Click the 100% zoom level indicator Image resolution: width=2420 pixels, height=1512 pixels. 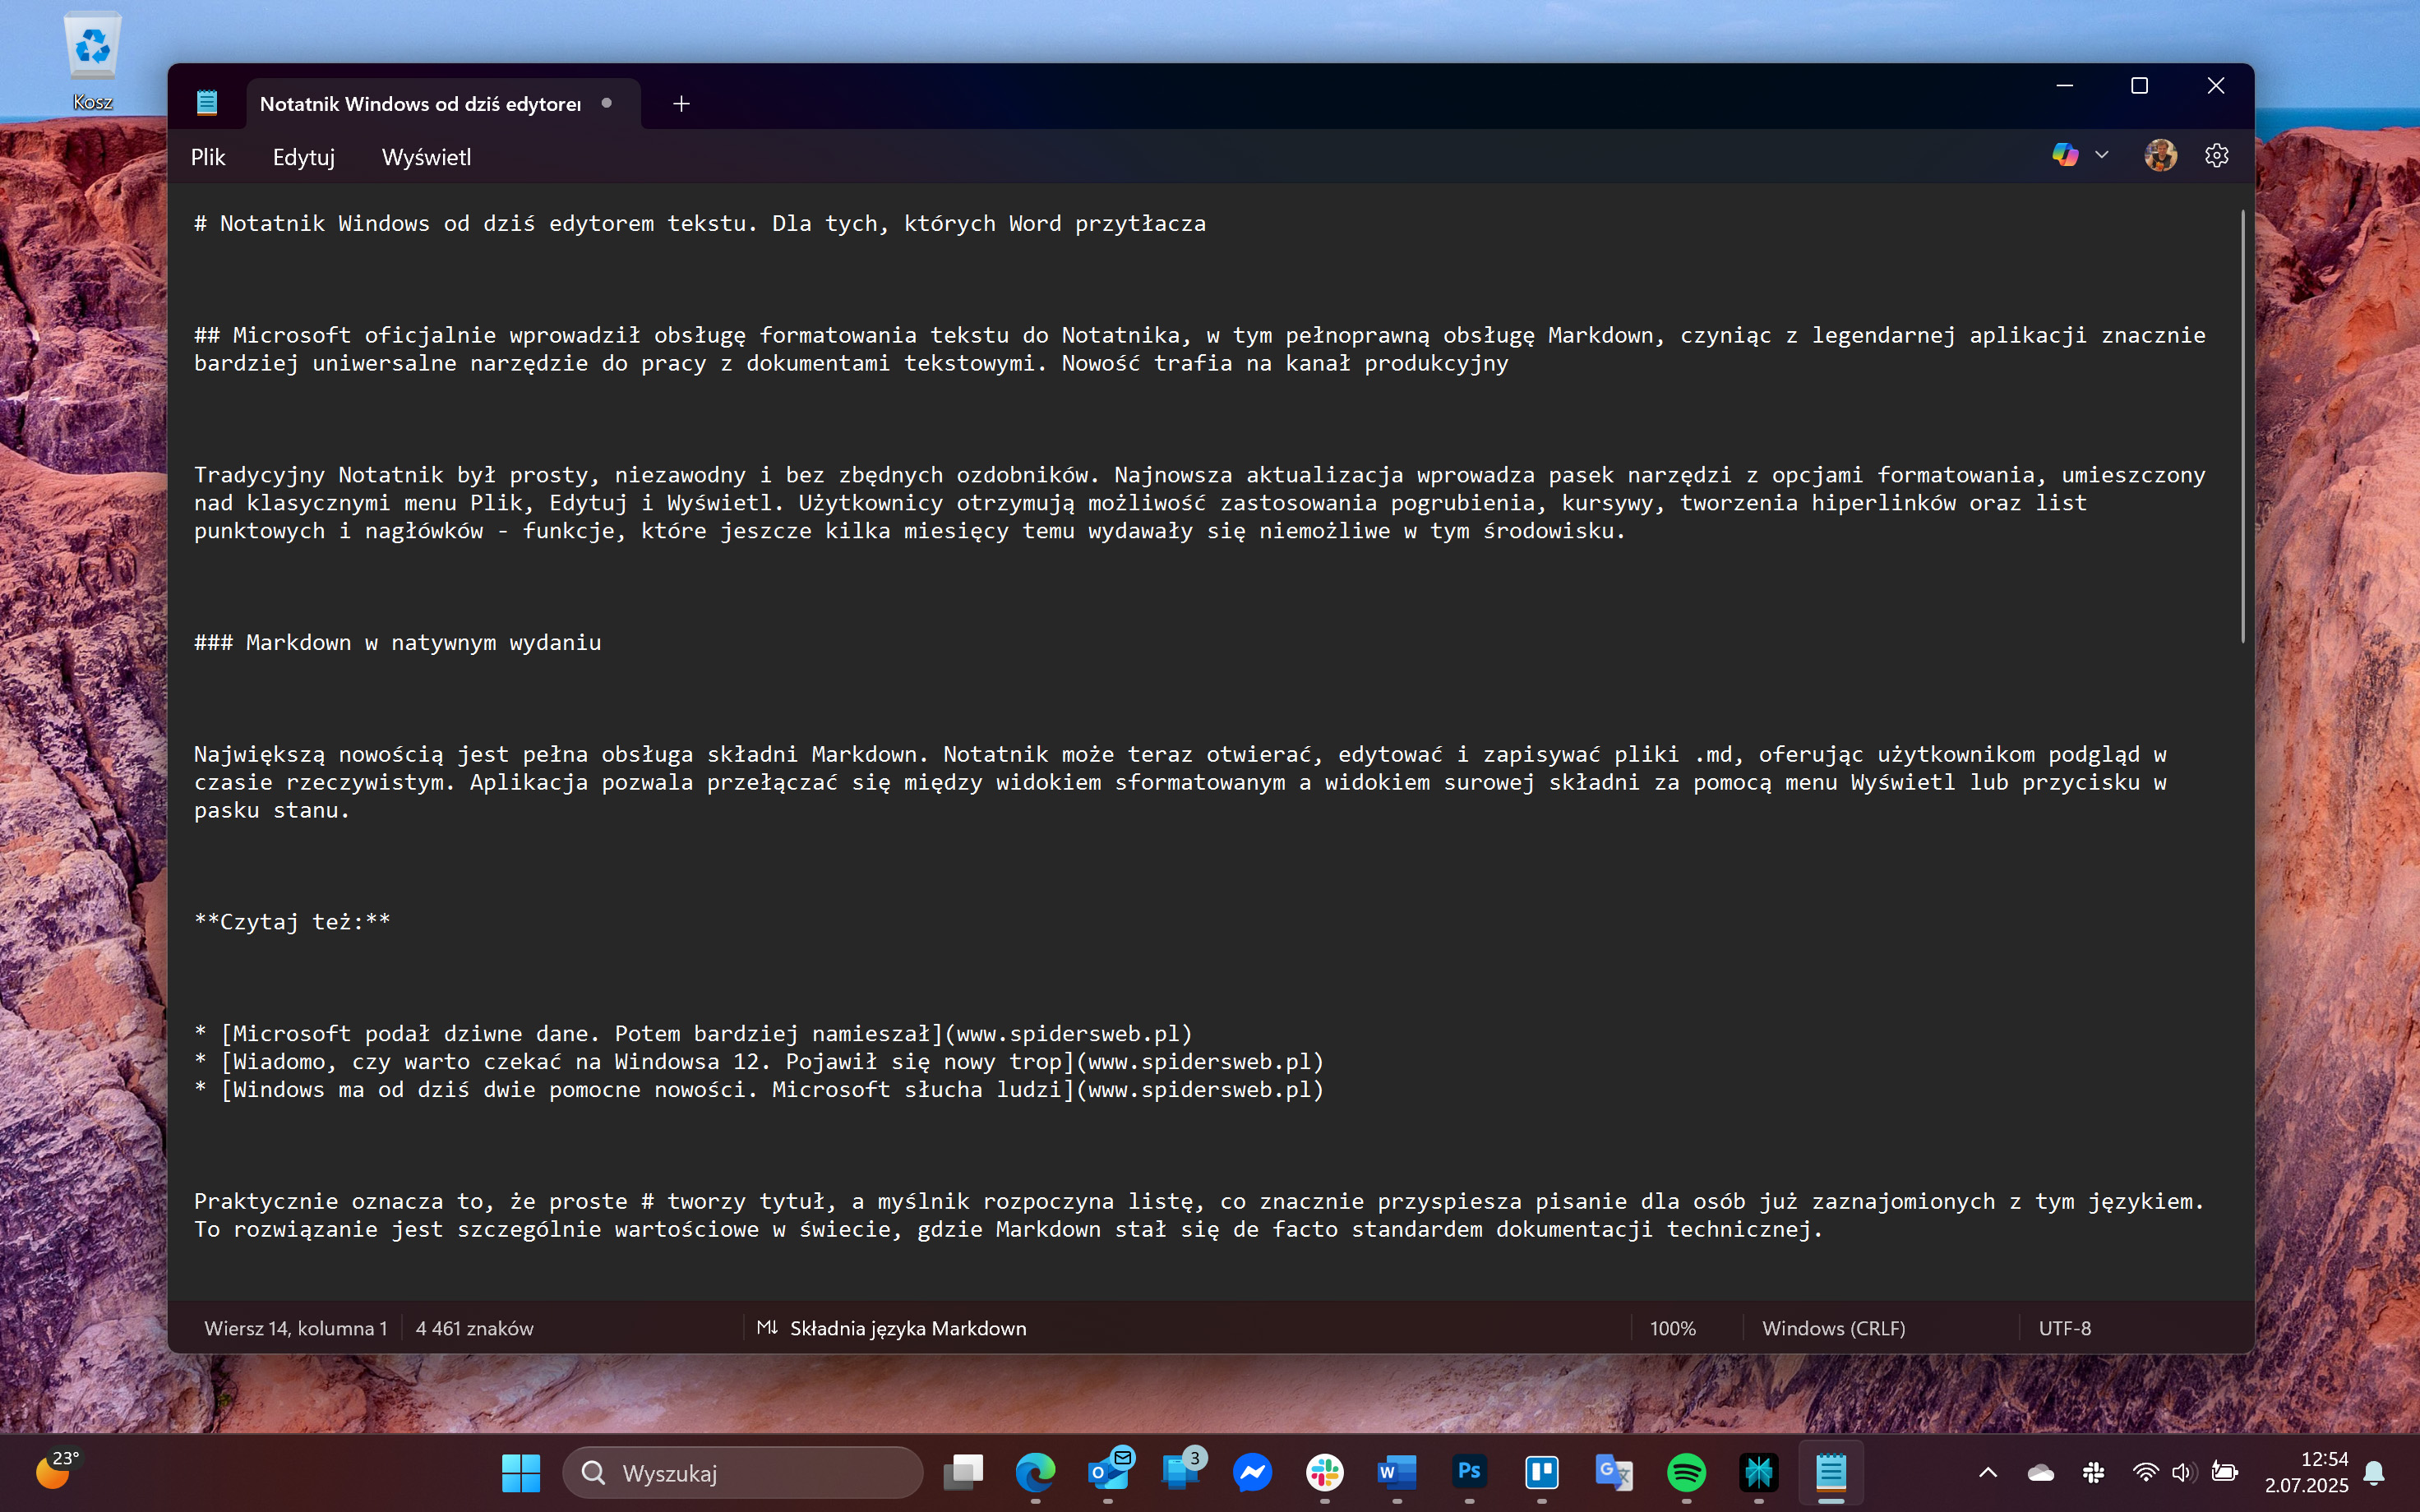[x=1672, y=1328]
